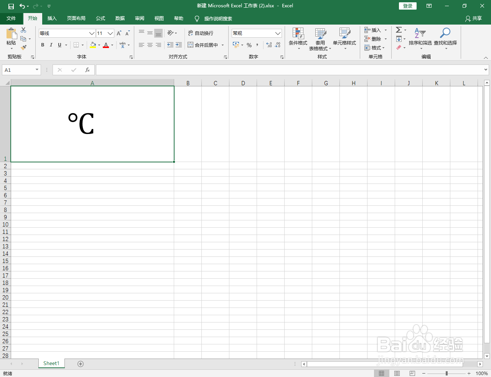Open 条件格式 conditional formatting dropdown
The height and width of the screenshot is (377, 491).
click(x=298, y=38)
